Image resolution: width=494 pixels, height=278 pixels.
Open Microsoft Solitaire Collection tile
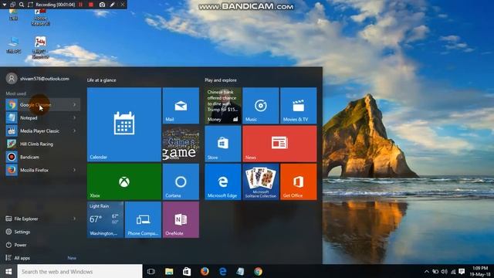[x=261, y=182]
